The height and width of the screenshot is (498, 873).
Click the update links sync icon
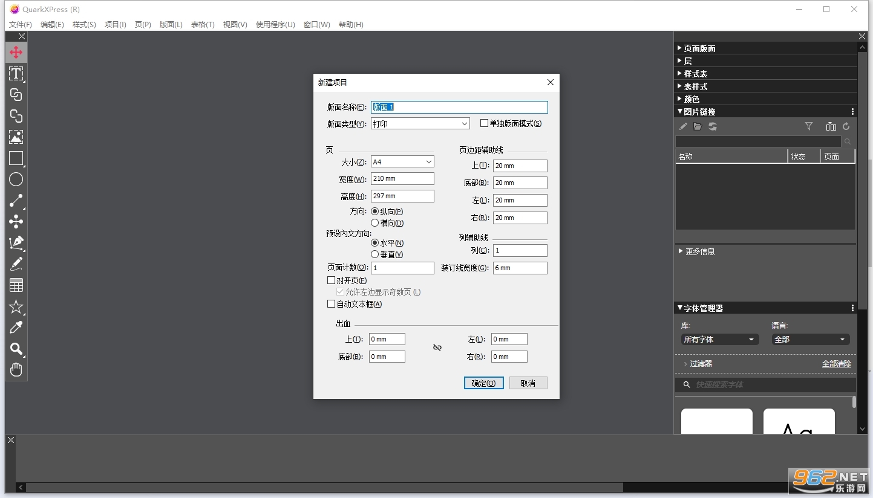[713, 126]
